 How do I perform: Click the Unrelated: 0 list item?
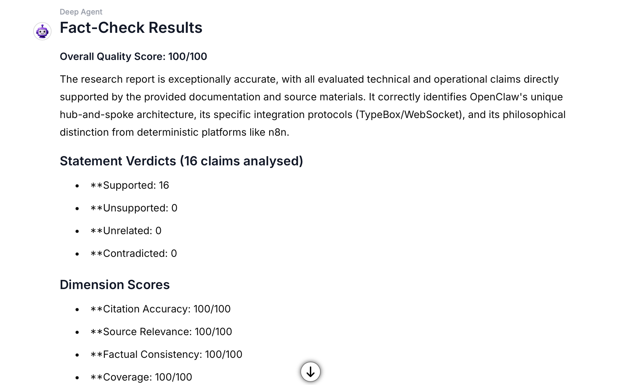click(x=126, y=231)
